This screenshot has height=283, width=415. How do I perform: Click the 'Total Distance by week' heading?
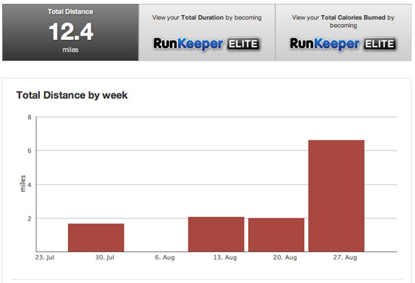point(72,96)
